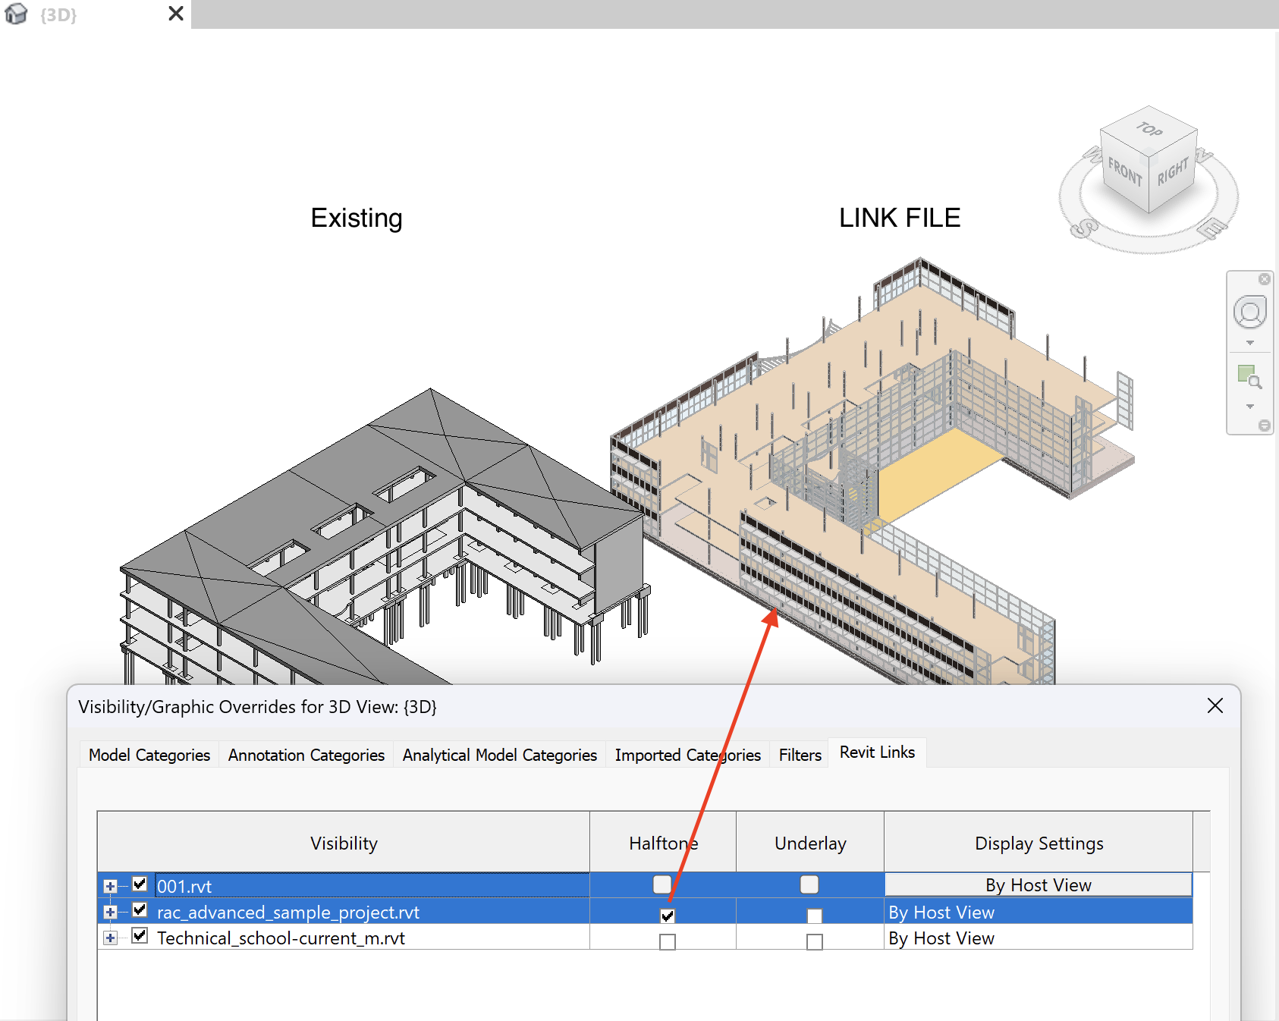Click By Host View for rac_advanced_sample_project.rvt
The height and width of the screenshot is (1021, 1279).
[x=1039, y=912]
